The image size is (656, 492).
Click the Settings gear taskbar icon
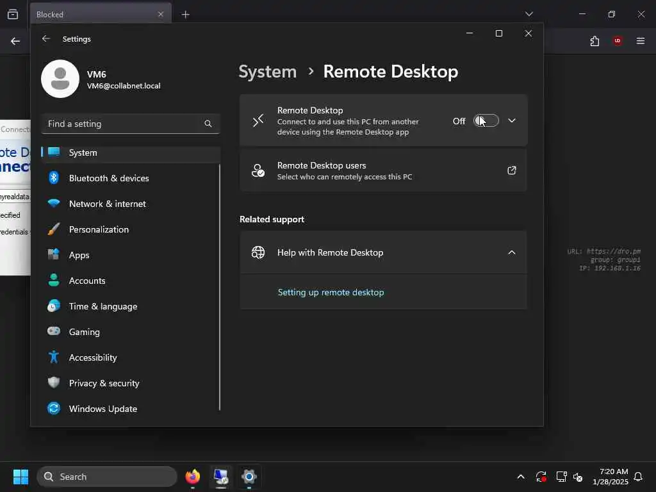249,477
